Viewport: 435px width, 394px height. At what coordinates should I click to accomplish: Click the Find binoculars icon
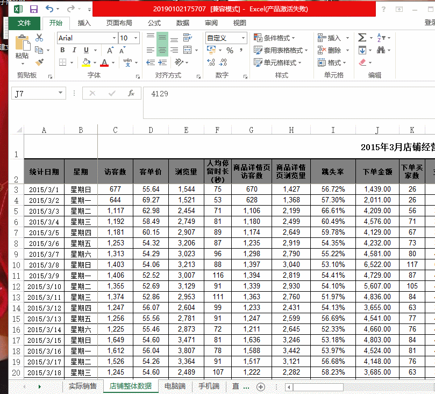pyautogui.click(x=381, y=50)
